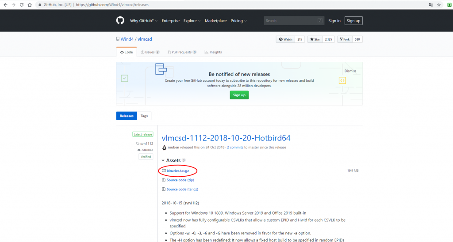Click Sign up button in header
Screen dimensions: 453x242
(353, 21)
